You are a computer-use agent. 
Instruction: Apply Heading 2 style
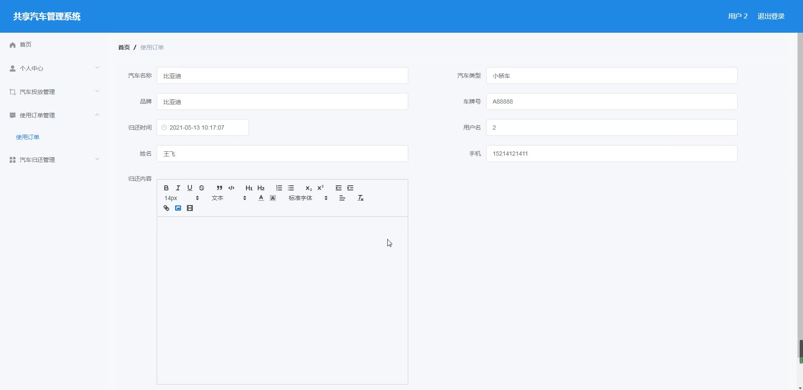click(261, 188)
